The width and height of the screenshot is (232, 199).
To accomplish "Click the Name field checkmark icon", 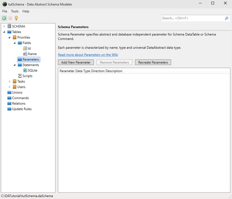I will [25, 54].
